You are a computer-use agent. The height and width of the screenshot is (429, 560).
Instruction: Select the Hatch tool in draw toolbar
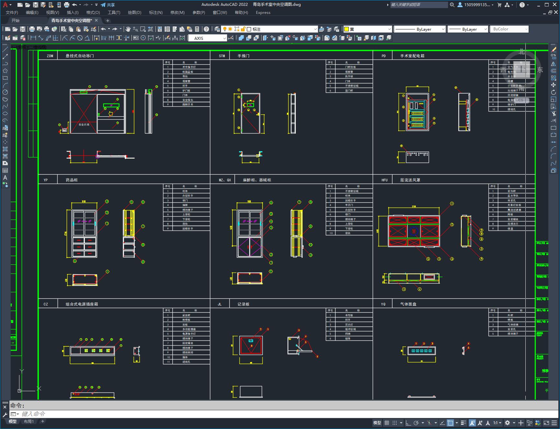coord(5,149)
